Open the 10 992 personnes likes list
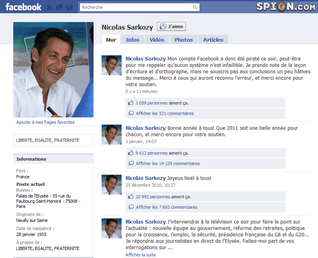 pos(153,197)
